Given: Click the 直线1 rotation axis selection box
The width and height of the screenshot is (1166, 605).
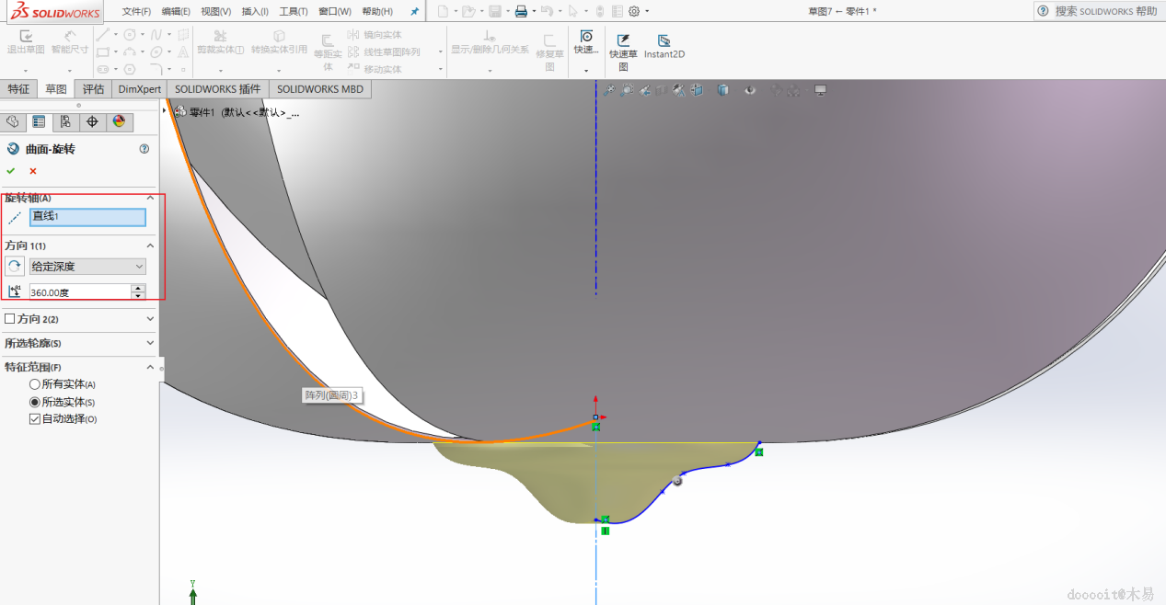Looking at the screenshot, I should [x=87, y=217].
